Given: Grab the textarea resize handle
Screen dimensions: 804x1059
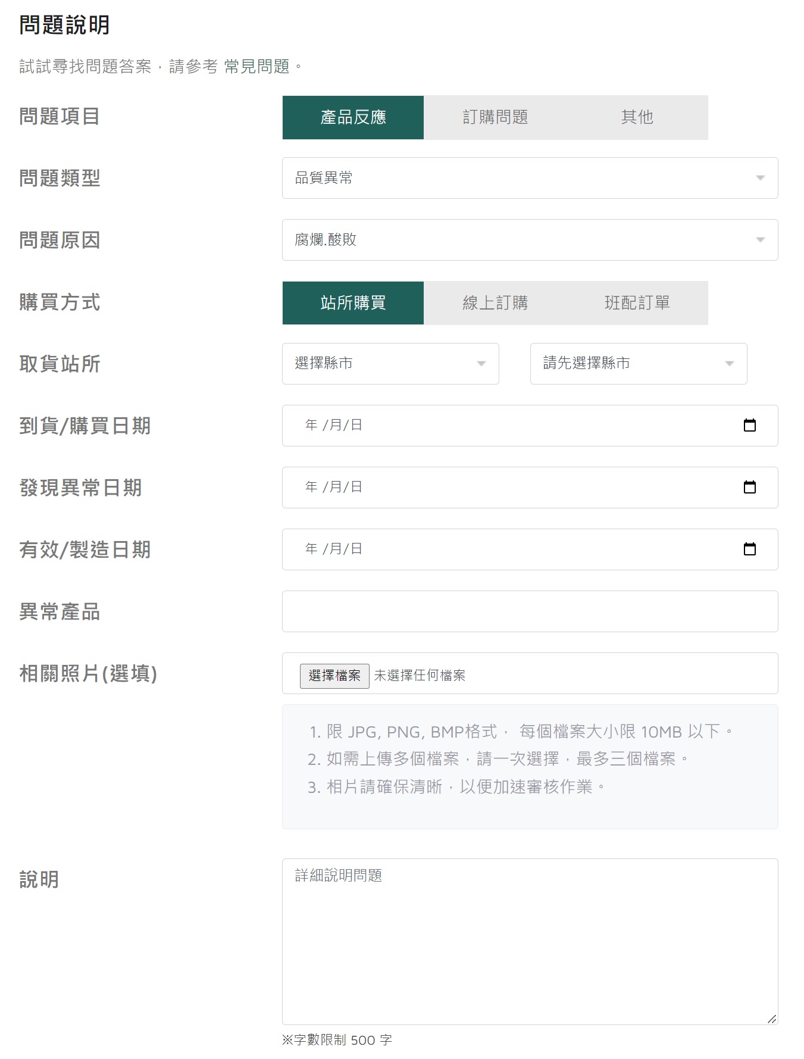Looking at the screenshot, I should pos(771,1019).
